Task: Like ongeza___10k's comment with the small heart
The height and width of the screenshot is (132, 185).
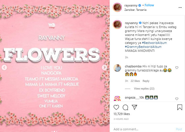Action: 177,99
